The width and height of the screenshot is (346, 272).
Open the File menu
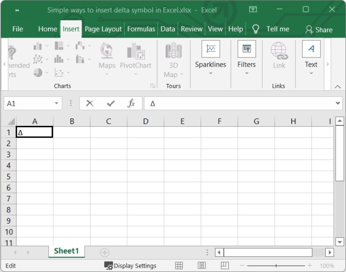(x=18, y=29)
